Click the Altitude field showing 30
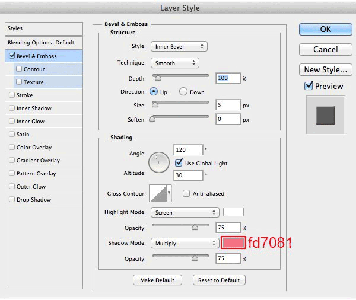The width and height of the screenshot is (356, 300). (188, 175)
